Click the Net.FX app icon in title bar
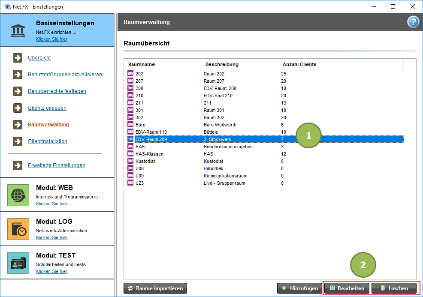The height and width of the screenshot is (297, 423). [x=8, y=6]
